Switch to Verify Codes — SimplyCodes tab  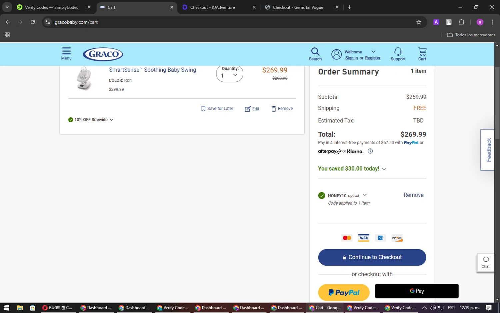pos(51,7)
